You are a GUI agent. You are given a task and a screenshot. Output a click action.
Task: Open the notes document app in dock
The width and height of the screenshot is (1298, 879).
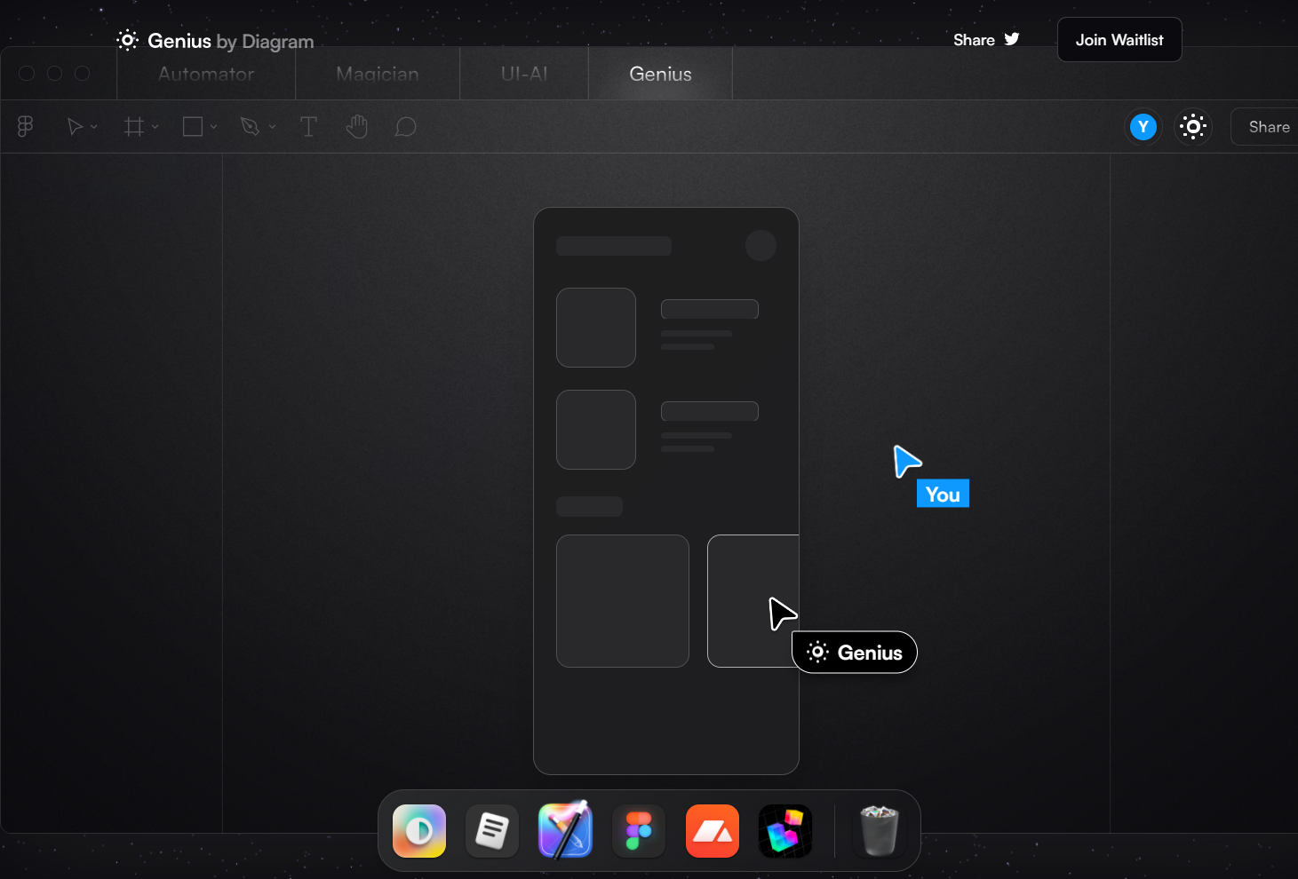coord(492,831)
